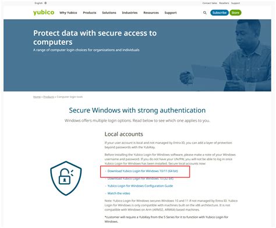Click the Watch the video link
The height and width of the screenshot is (228, 276).
coord(119,193)
